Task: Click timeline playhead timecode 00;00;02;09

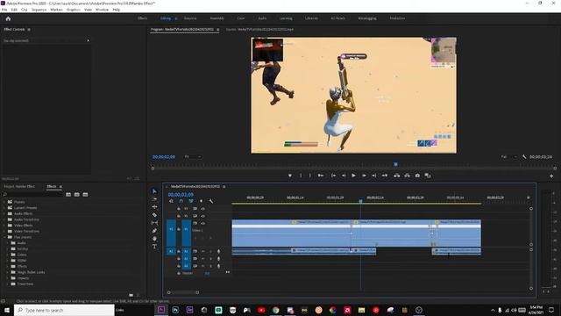Action: click(x=181, y=195)
